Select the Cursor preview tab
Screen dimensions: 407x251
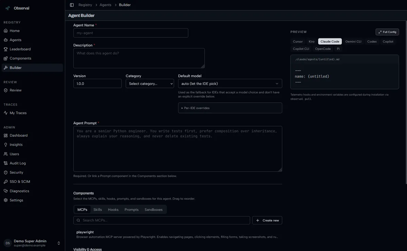click(x=298, y=41)
